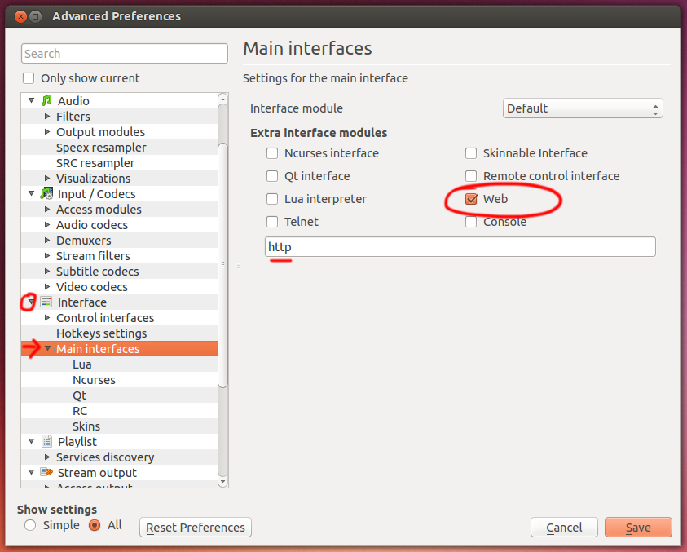Click the Cancel button
This screenshot has width=687, height=552.
564,528
